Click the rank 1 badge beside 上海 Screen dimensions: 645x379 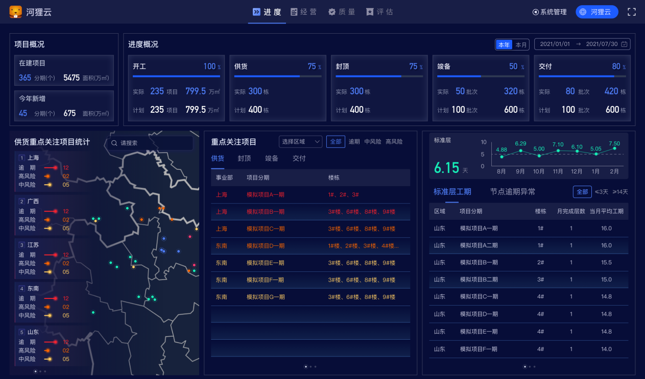point(21,158)
